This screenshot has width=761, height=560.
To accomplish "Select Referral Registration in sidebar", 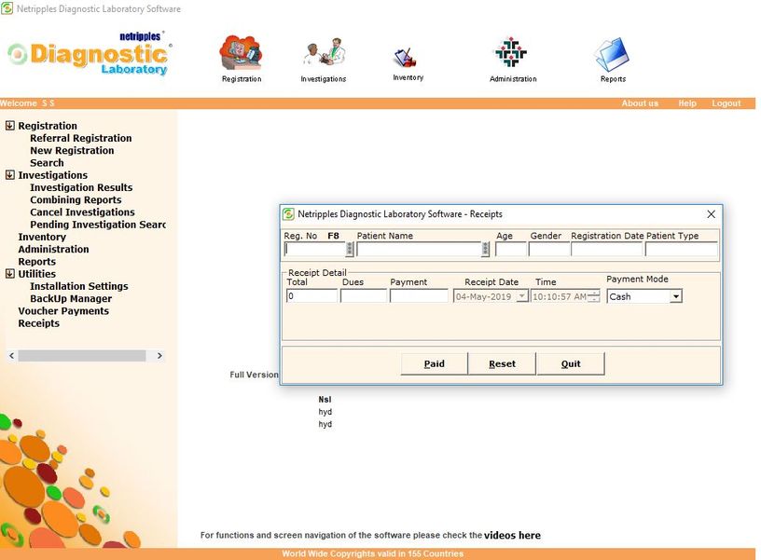I will pos(81,138).
